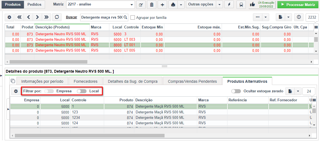Toggle Ocultar estoque zerado switch
The image size is (320, 142).
(236, 91)
